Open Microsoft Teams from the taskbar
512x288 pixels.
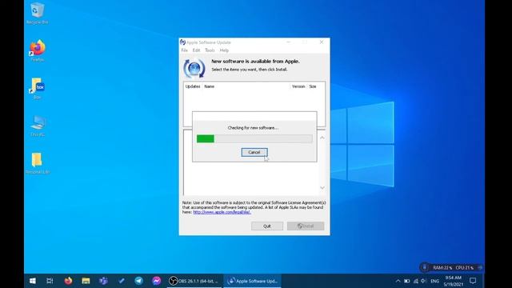tap(103, 281)
